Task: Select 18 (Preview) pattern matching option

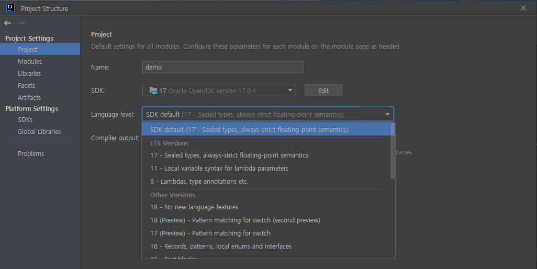Action: pyautogui.click(x=266, y=220)
